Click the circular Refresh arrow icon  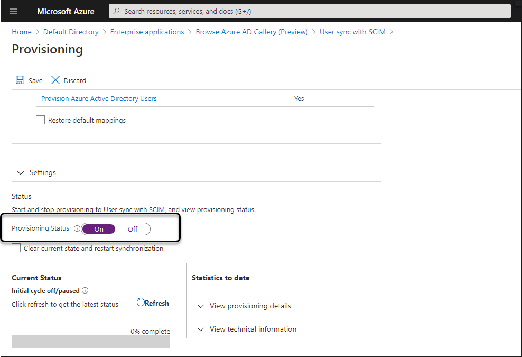[141, 303]
